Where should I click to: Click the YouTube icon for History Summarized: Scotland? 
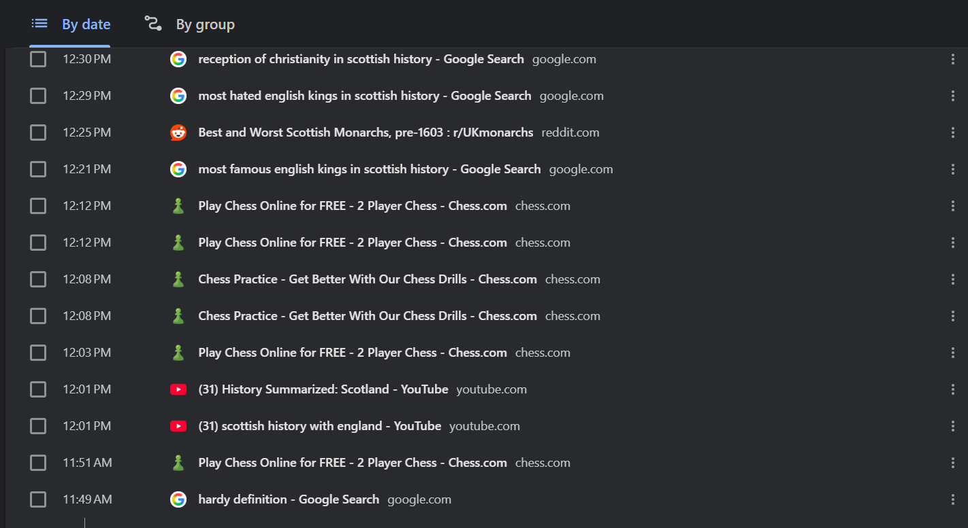pos(178,389)
